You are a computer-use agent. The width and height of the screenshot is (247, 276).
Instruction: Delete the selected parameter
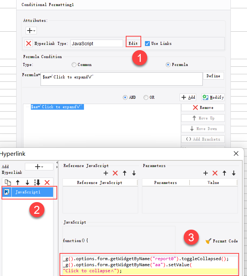[215, 173]
